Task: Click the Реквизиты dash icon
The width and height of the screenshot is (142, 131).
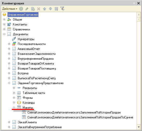Action: [x=19, y=88]
